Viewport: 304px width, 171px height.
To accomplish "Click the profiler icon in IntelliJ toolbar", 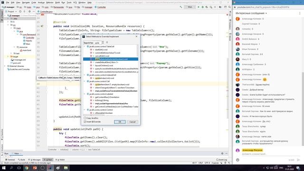I will (x=211, y=7).
